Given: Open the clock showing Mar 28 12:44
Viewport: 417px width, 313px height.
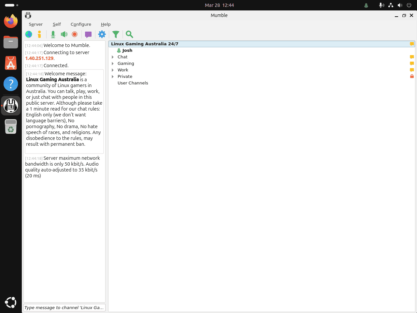Looking at the screenshot, I should (219, 5).
